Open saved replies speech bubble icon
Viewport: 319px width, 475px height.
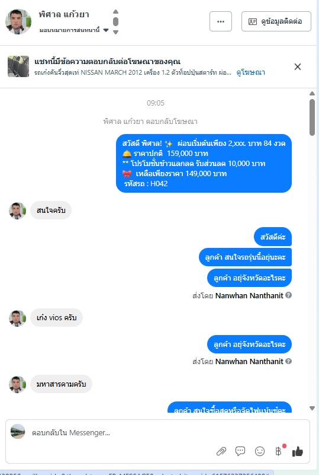point(240,451)
